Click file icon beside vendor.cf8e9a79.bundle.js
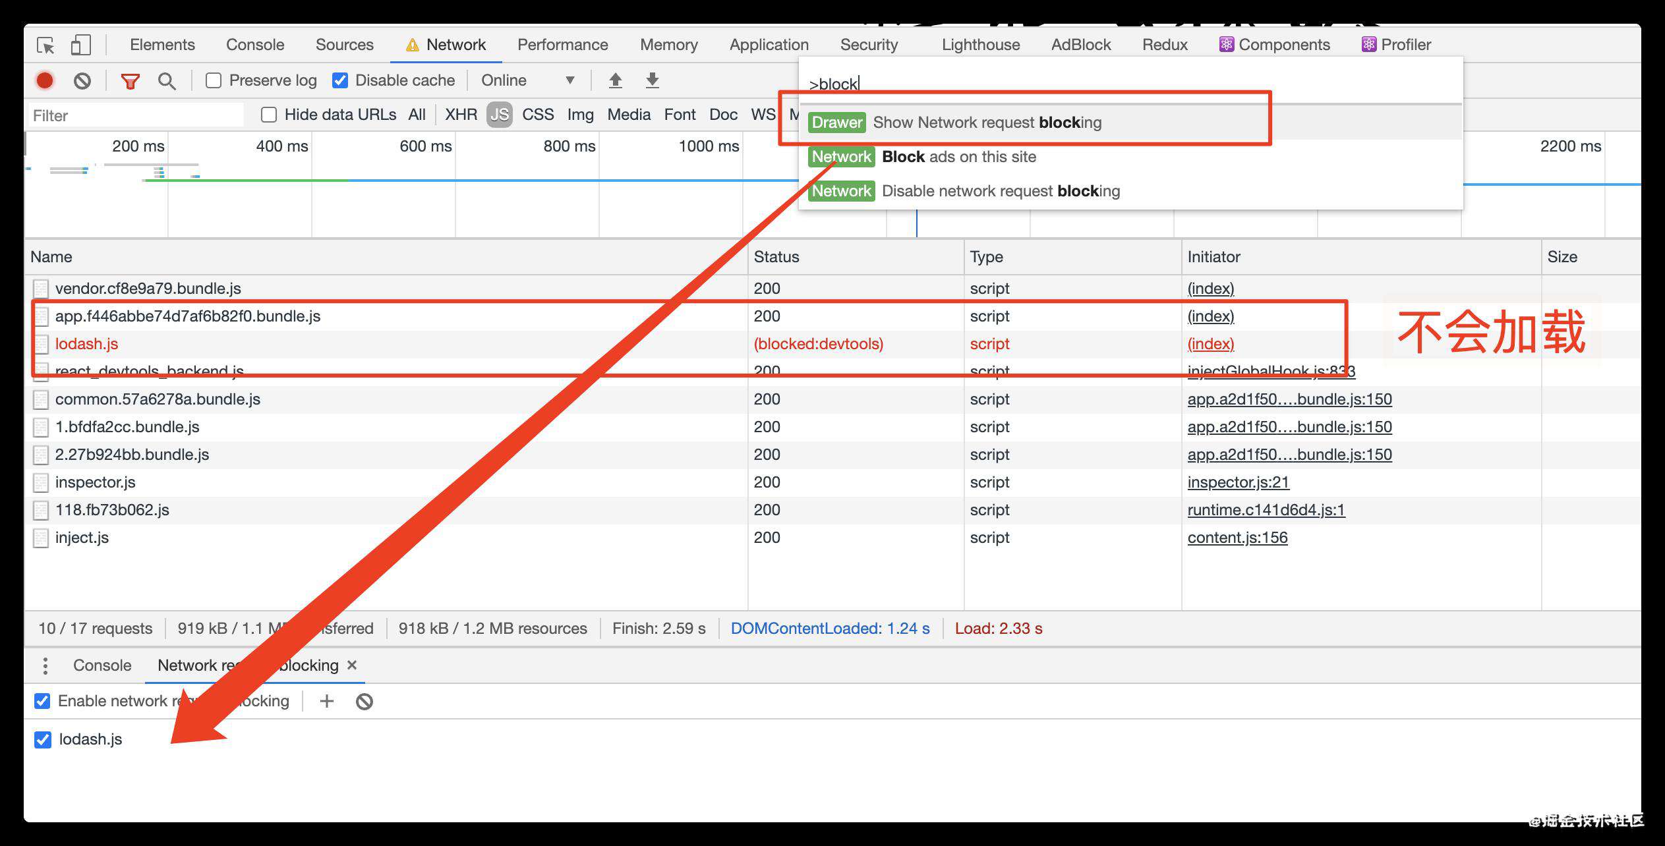Viewport: 1665px width, 846px height. (x=41, y=289)
